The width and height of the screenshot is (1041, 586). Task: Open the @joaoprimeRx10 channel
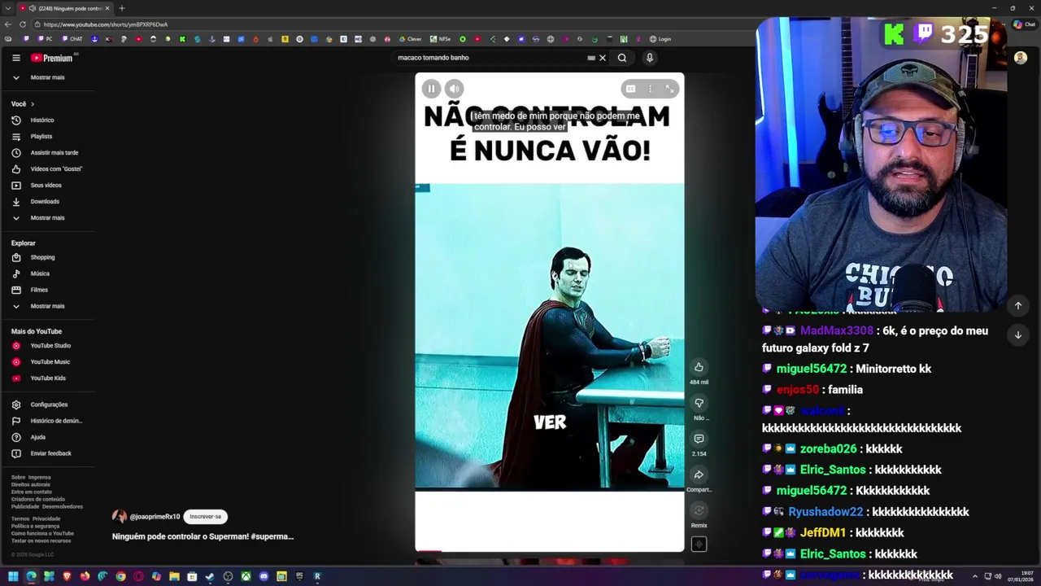click(x=155, y=516)
